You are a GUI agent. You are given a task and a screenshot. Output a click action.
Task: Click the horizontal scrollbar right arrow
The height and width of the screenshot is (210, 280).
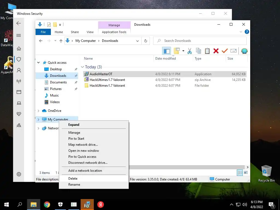pyautogui.click(x=247, y=167)
